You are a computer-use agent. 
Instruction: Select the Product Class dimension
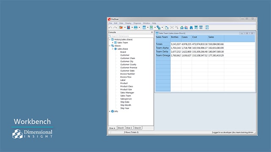[127, 86]
